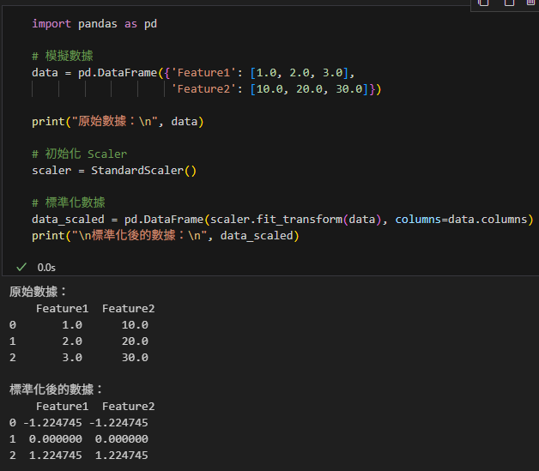Click 'columns=data.columns' argument
Viewport: 539px width, 471px height.
pyautogui.click(x=461, y=219)
